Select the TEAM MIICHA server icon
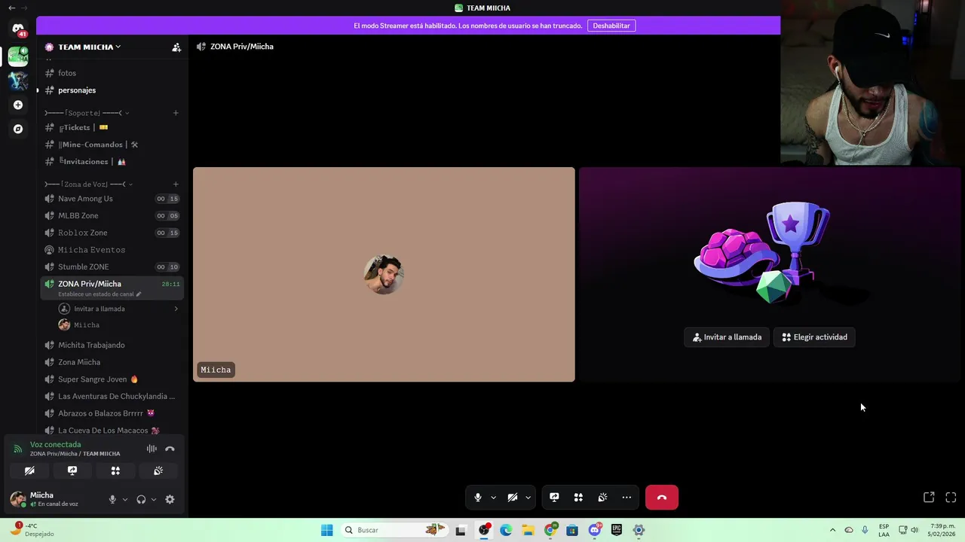 click(x=18, y=56)
